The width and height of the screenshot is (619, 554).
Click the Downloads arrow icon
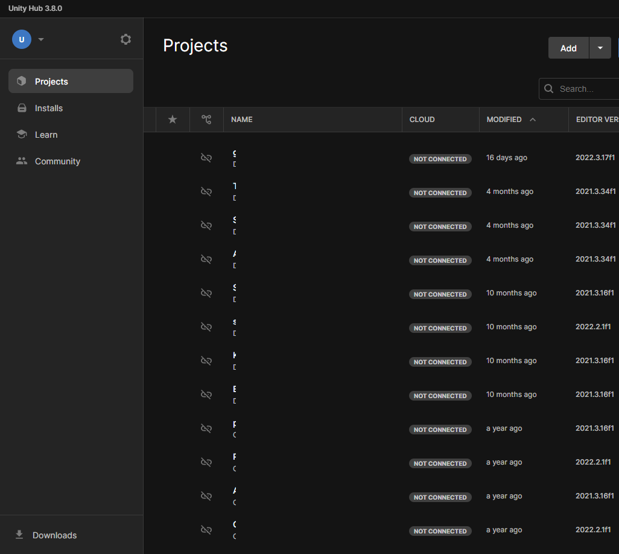20,535
